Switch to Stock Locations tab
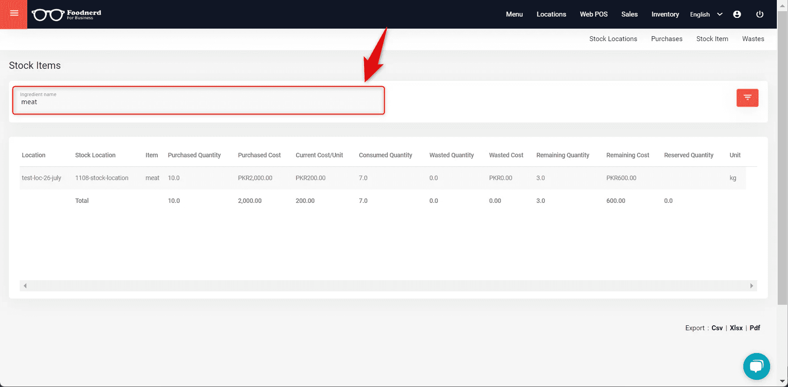This screenshot has width=788, height=387. click(613, 39)
